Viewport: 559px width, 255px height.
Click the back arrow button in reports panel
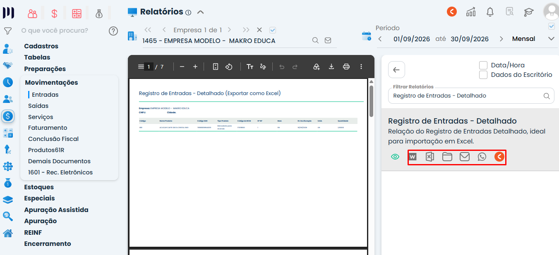[396, 70]
